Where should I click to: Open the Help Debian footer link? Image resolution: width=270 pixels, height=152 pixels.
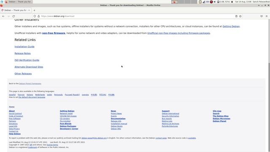point(15,134)
